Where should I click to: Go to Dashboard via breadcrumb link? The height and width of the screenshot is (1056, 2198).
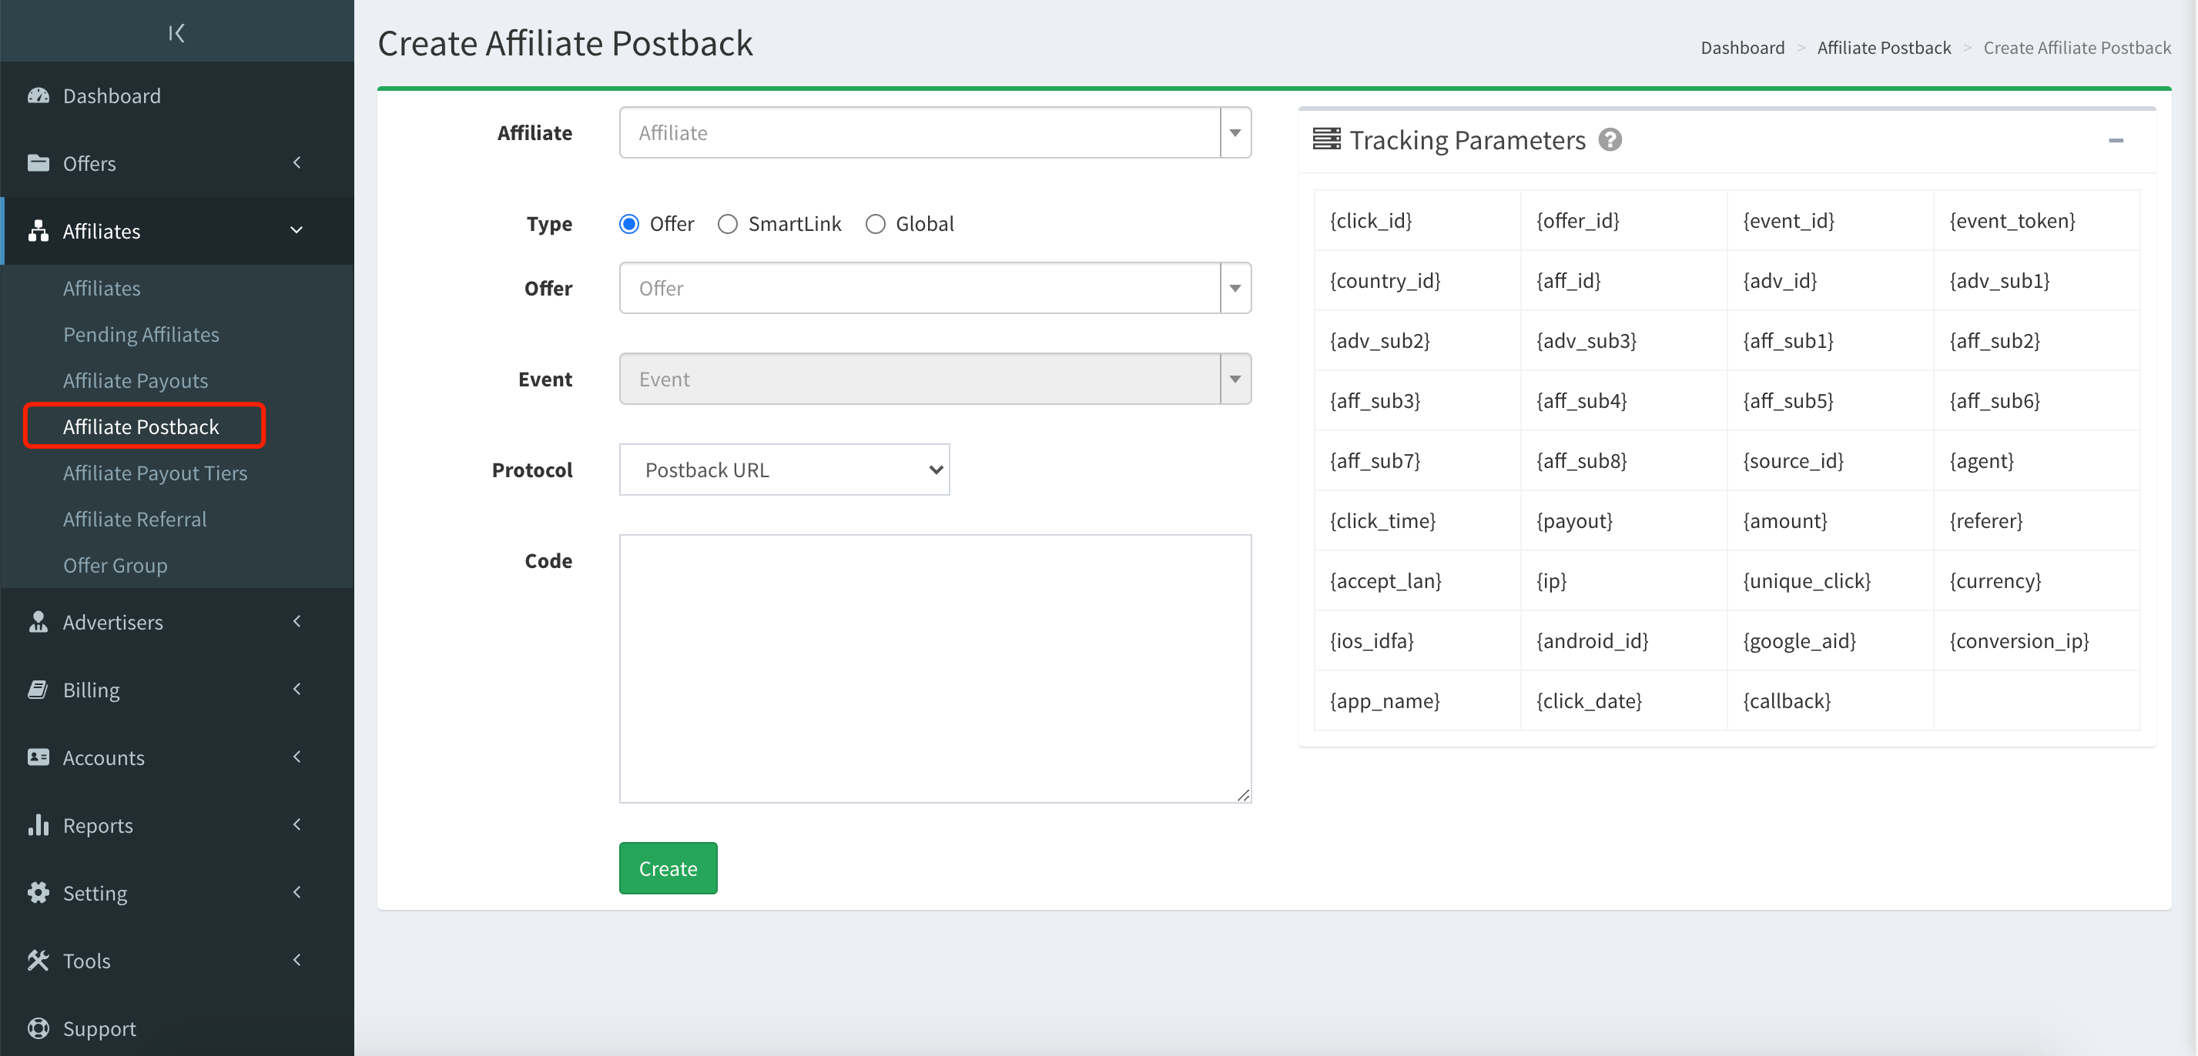(x=1741, y=47)
